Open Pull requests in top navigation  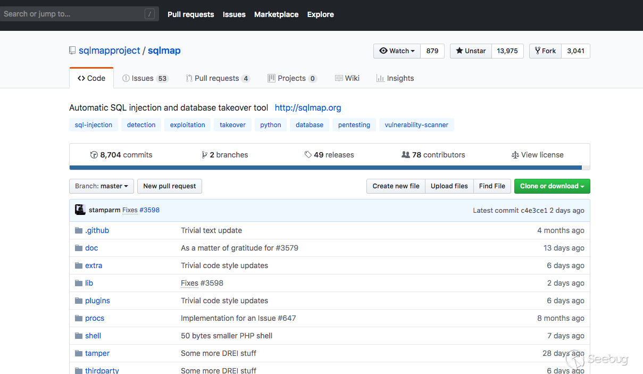pos(191,14)
